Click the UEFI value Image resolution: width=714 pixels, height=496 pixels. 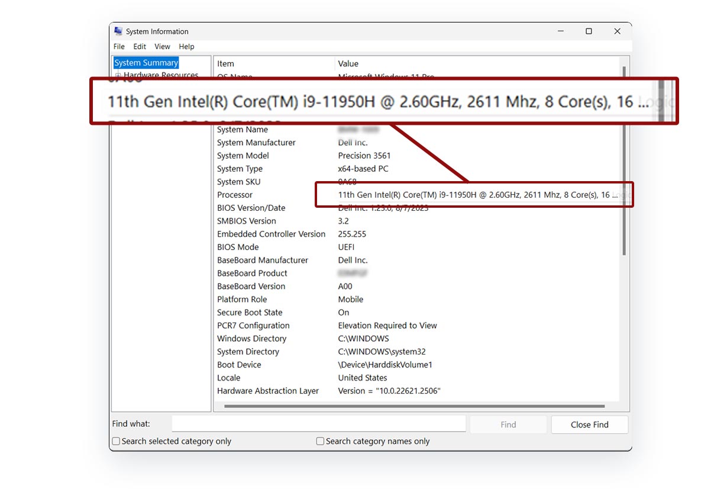(346, 247)
